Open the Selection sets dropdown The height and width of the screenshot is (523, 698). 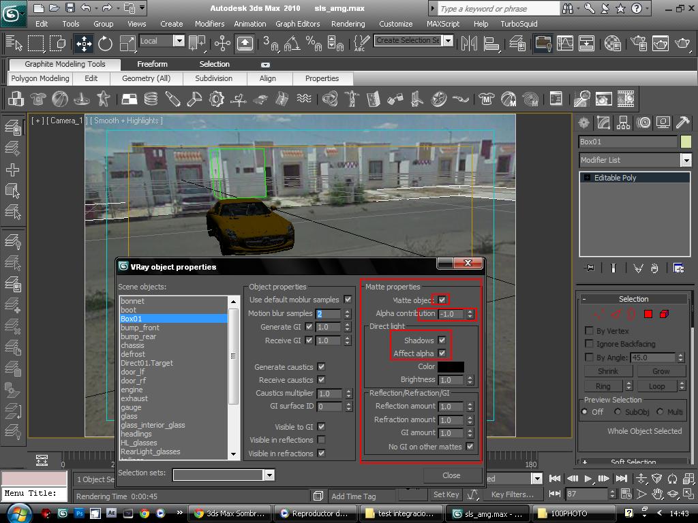point(269,475)
